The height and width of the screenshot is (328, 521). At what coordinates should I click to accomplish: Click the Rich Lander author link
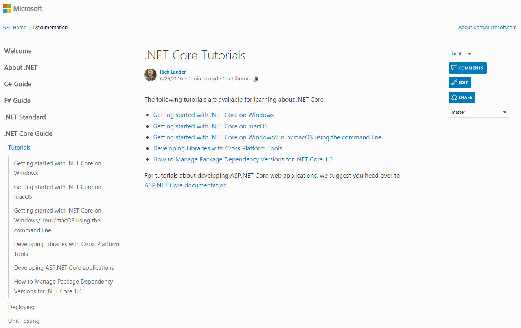click(x=173, y=72)
